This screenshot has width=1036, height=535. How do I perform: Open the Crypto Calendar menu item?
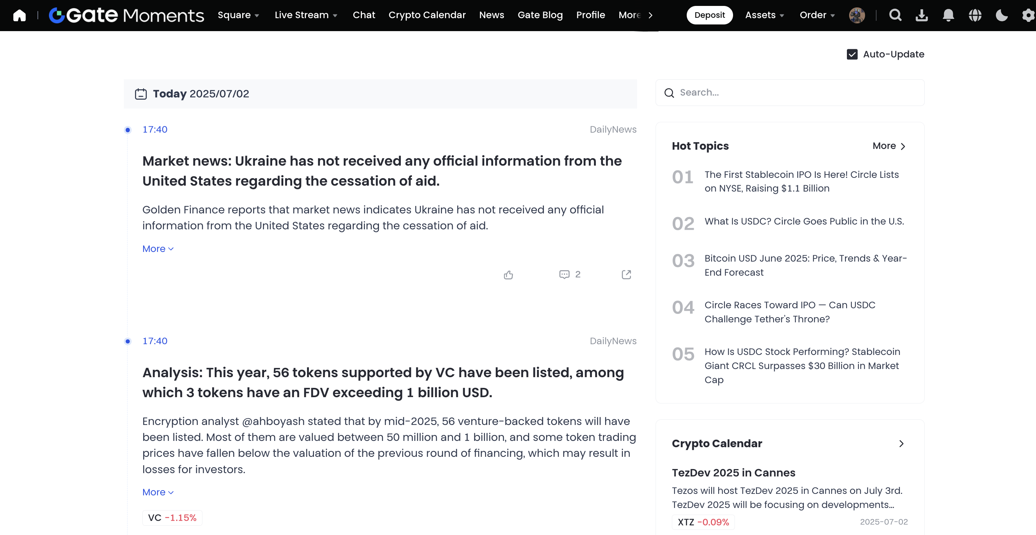[427, 15]
